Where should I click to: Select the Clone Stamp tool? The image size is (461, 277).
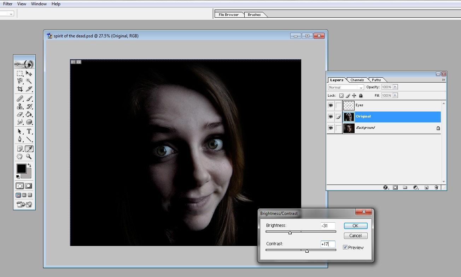[20, 106]
